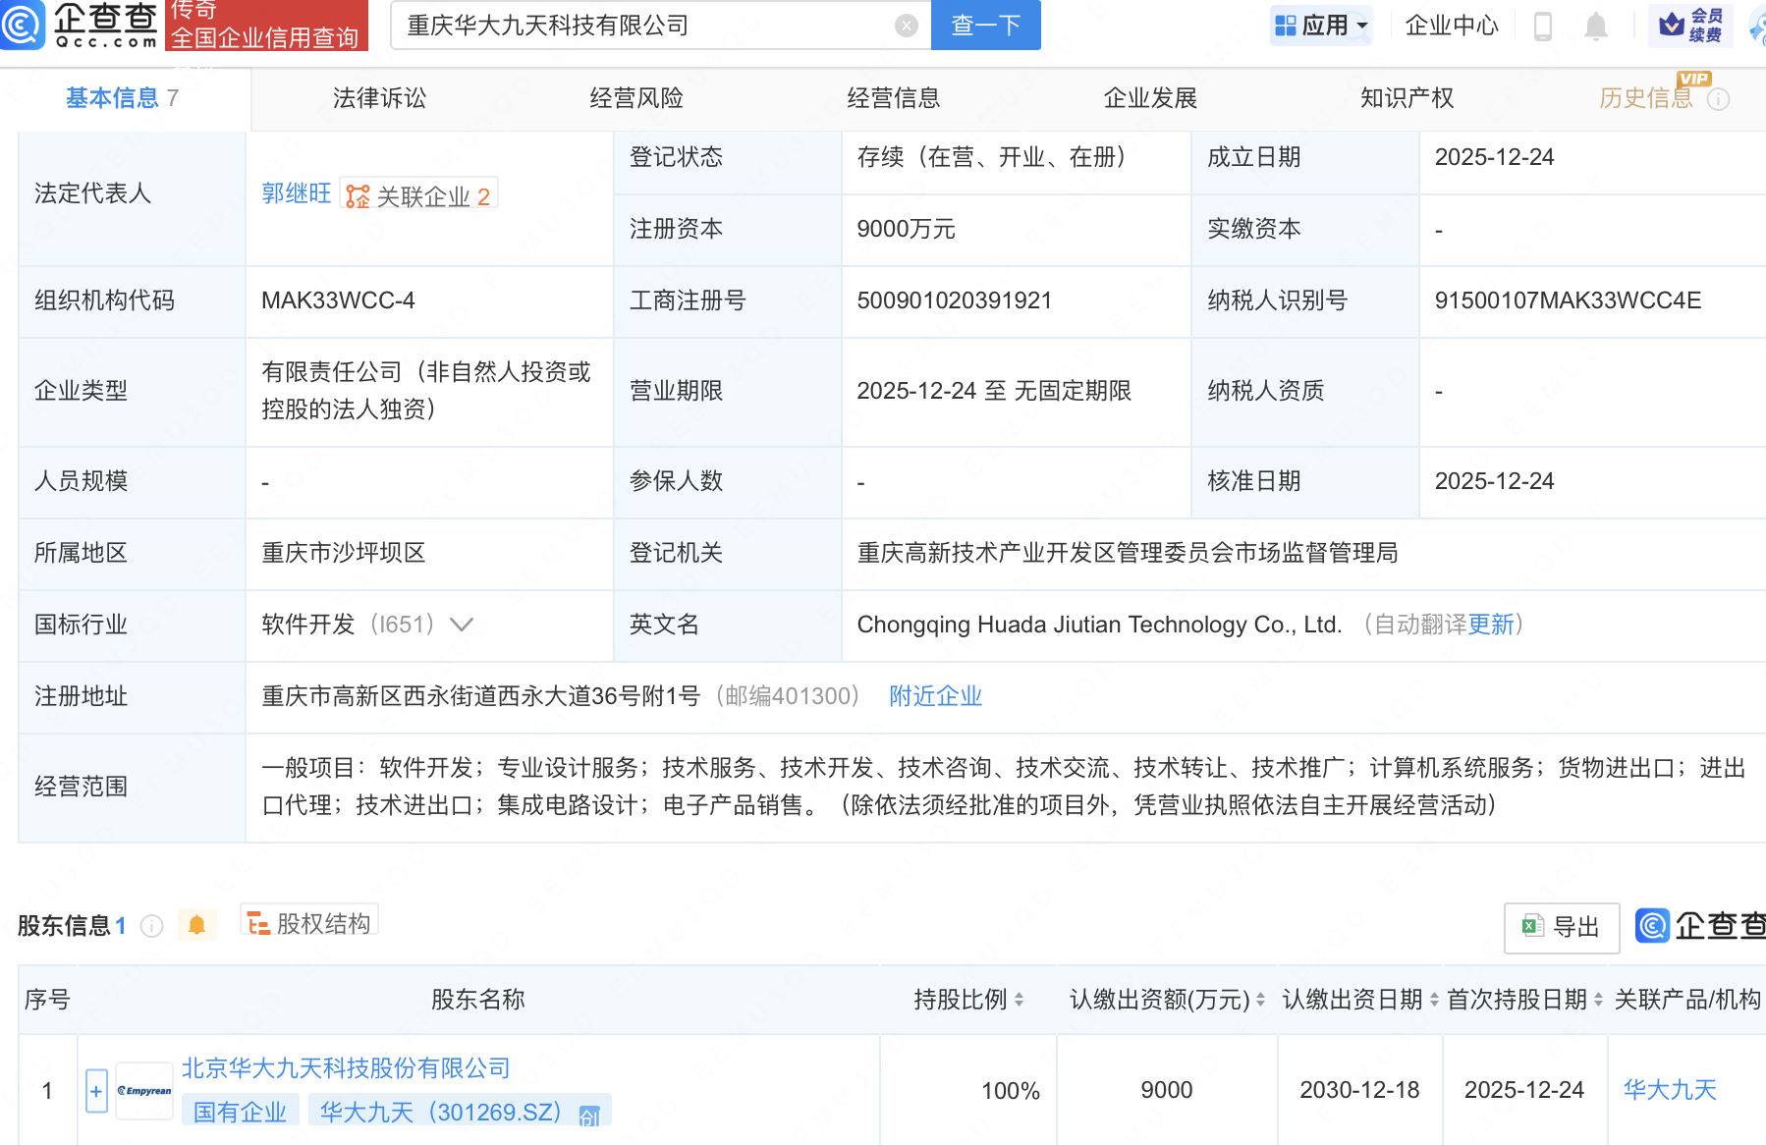
Task: Clear the search box text
Action: pyautogui.click(x=906, y=26)
